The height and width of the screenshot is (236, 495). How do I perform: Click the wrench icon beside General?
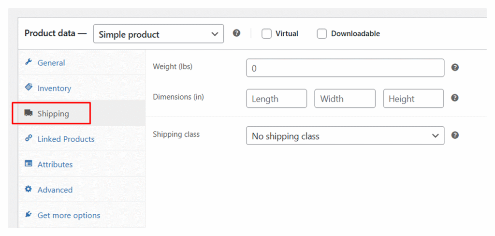tap(29, 62)
